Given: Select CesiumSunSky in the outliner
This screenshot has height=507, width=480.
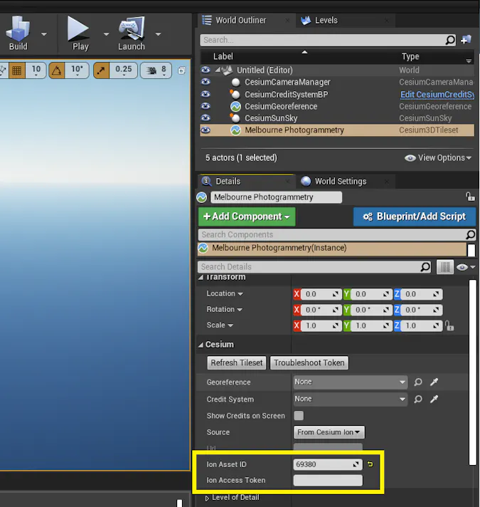Looking at the screenshot, I should [x=271, y=118].
